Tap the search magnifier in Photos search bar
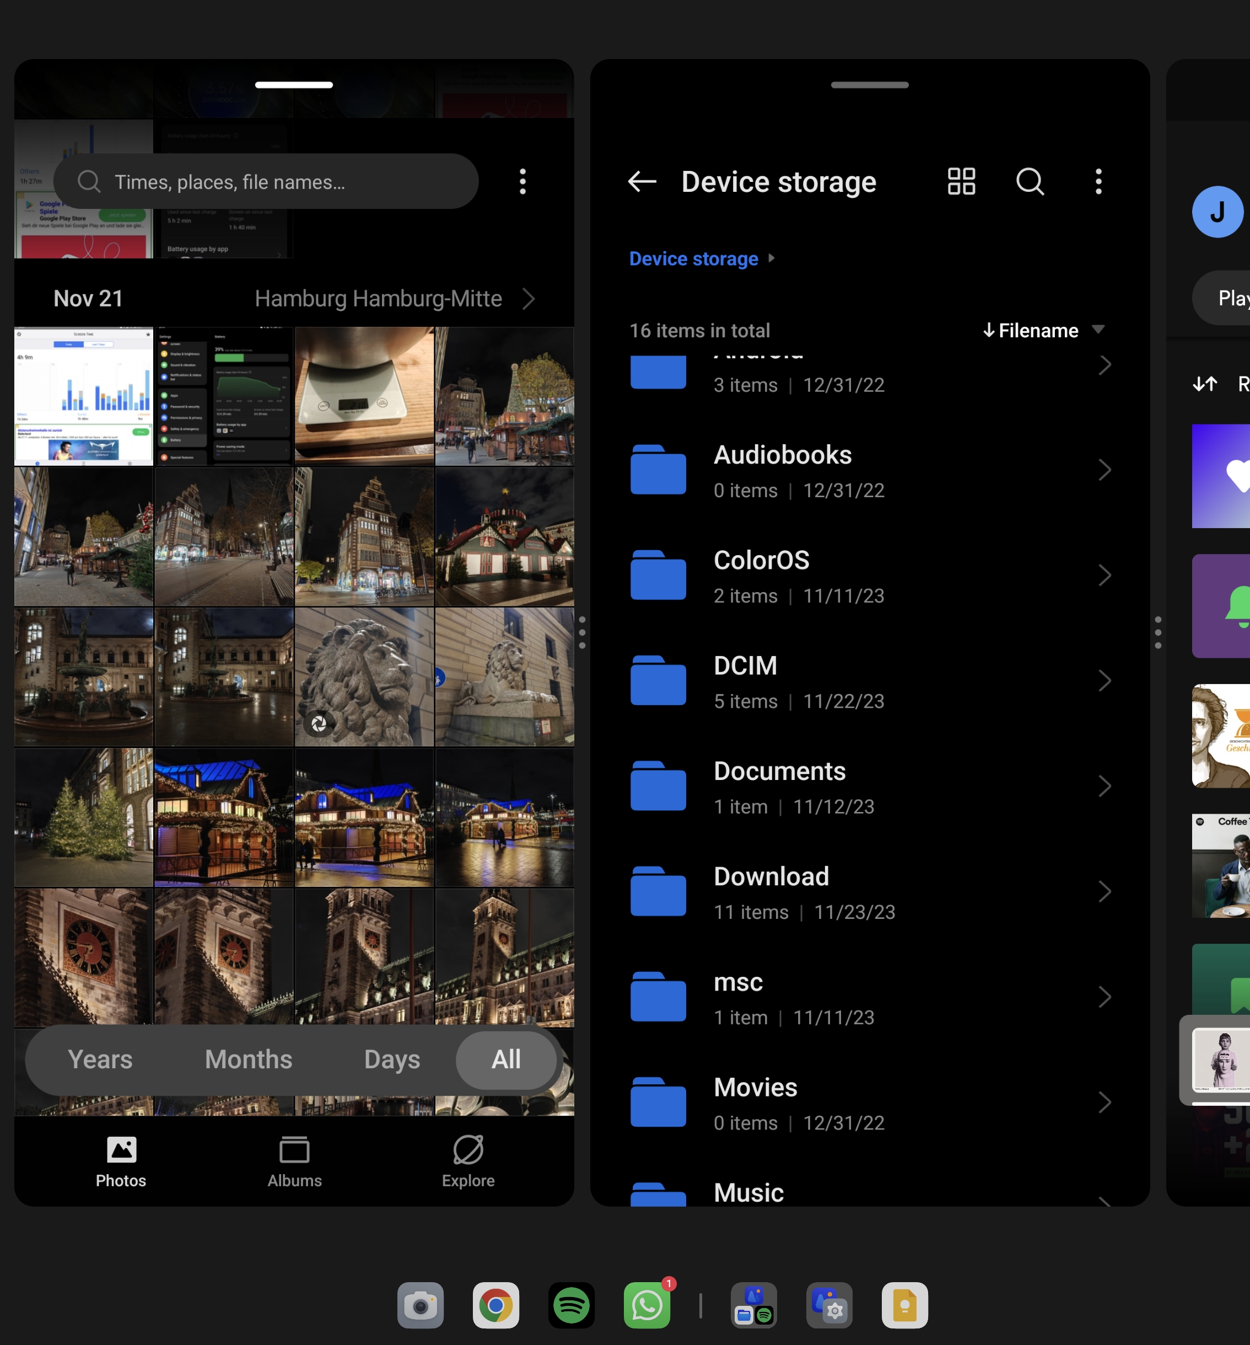This screenshot has height=1345, width=1250. (x=89, y=181)
